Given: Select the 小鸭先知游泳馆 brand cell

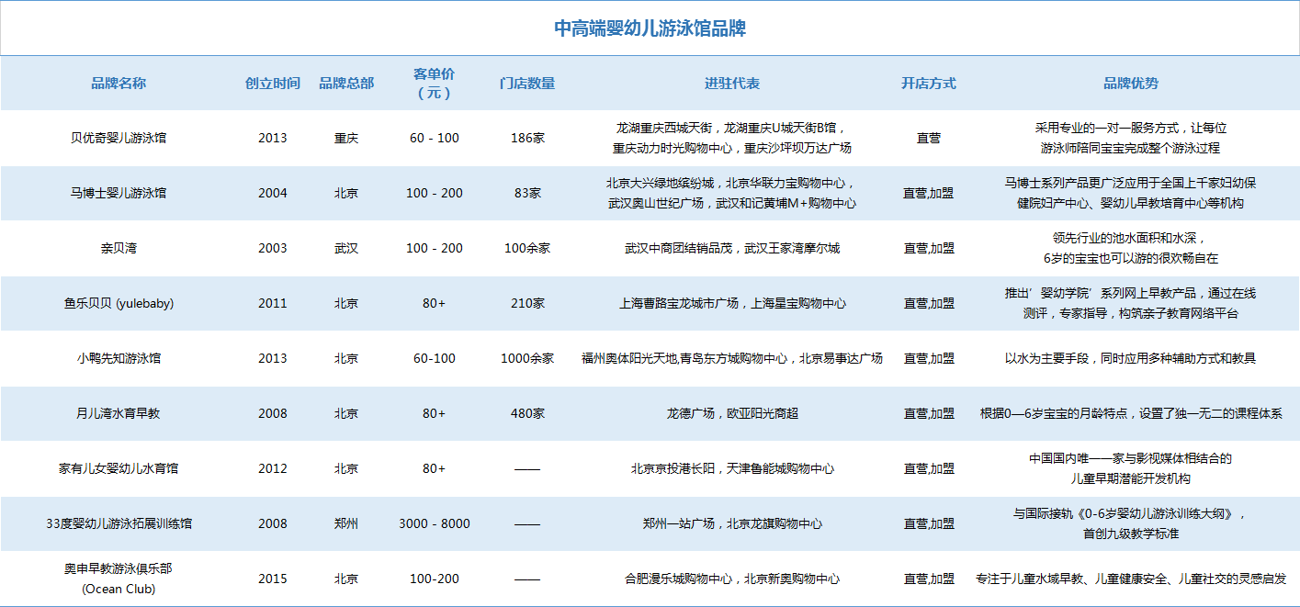Looking at the screenshot, I should [119, 359].
